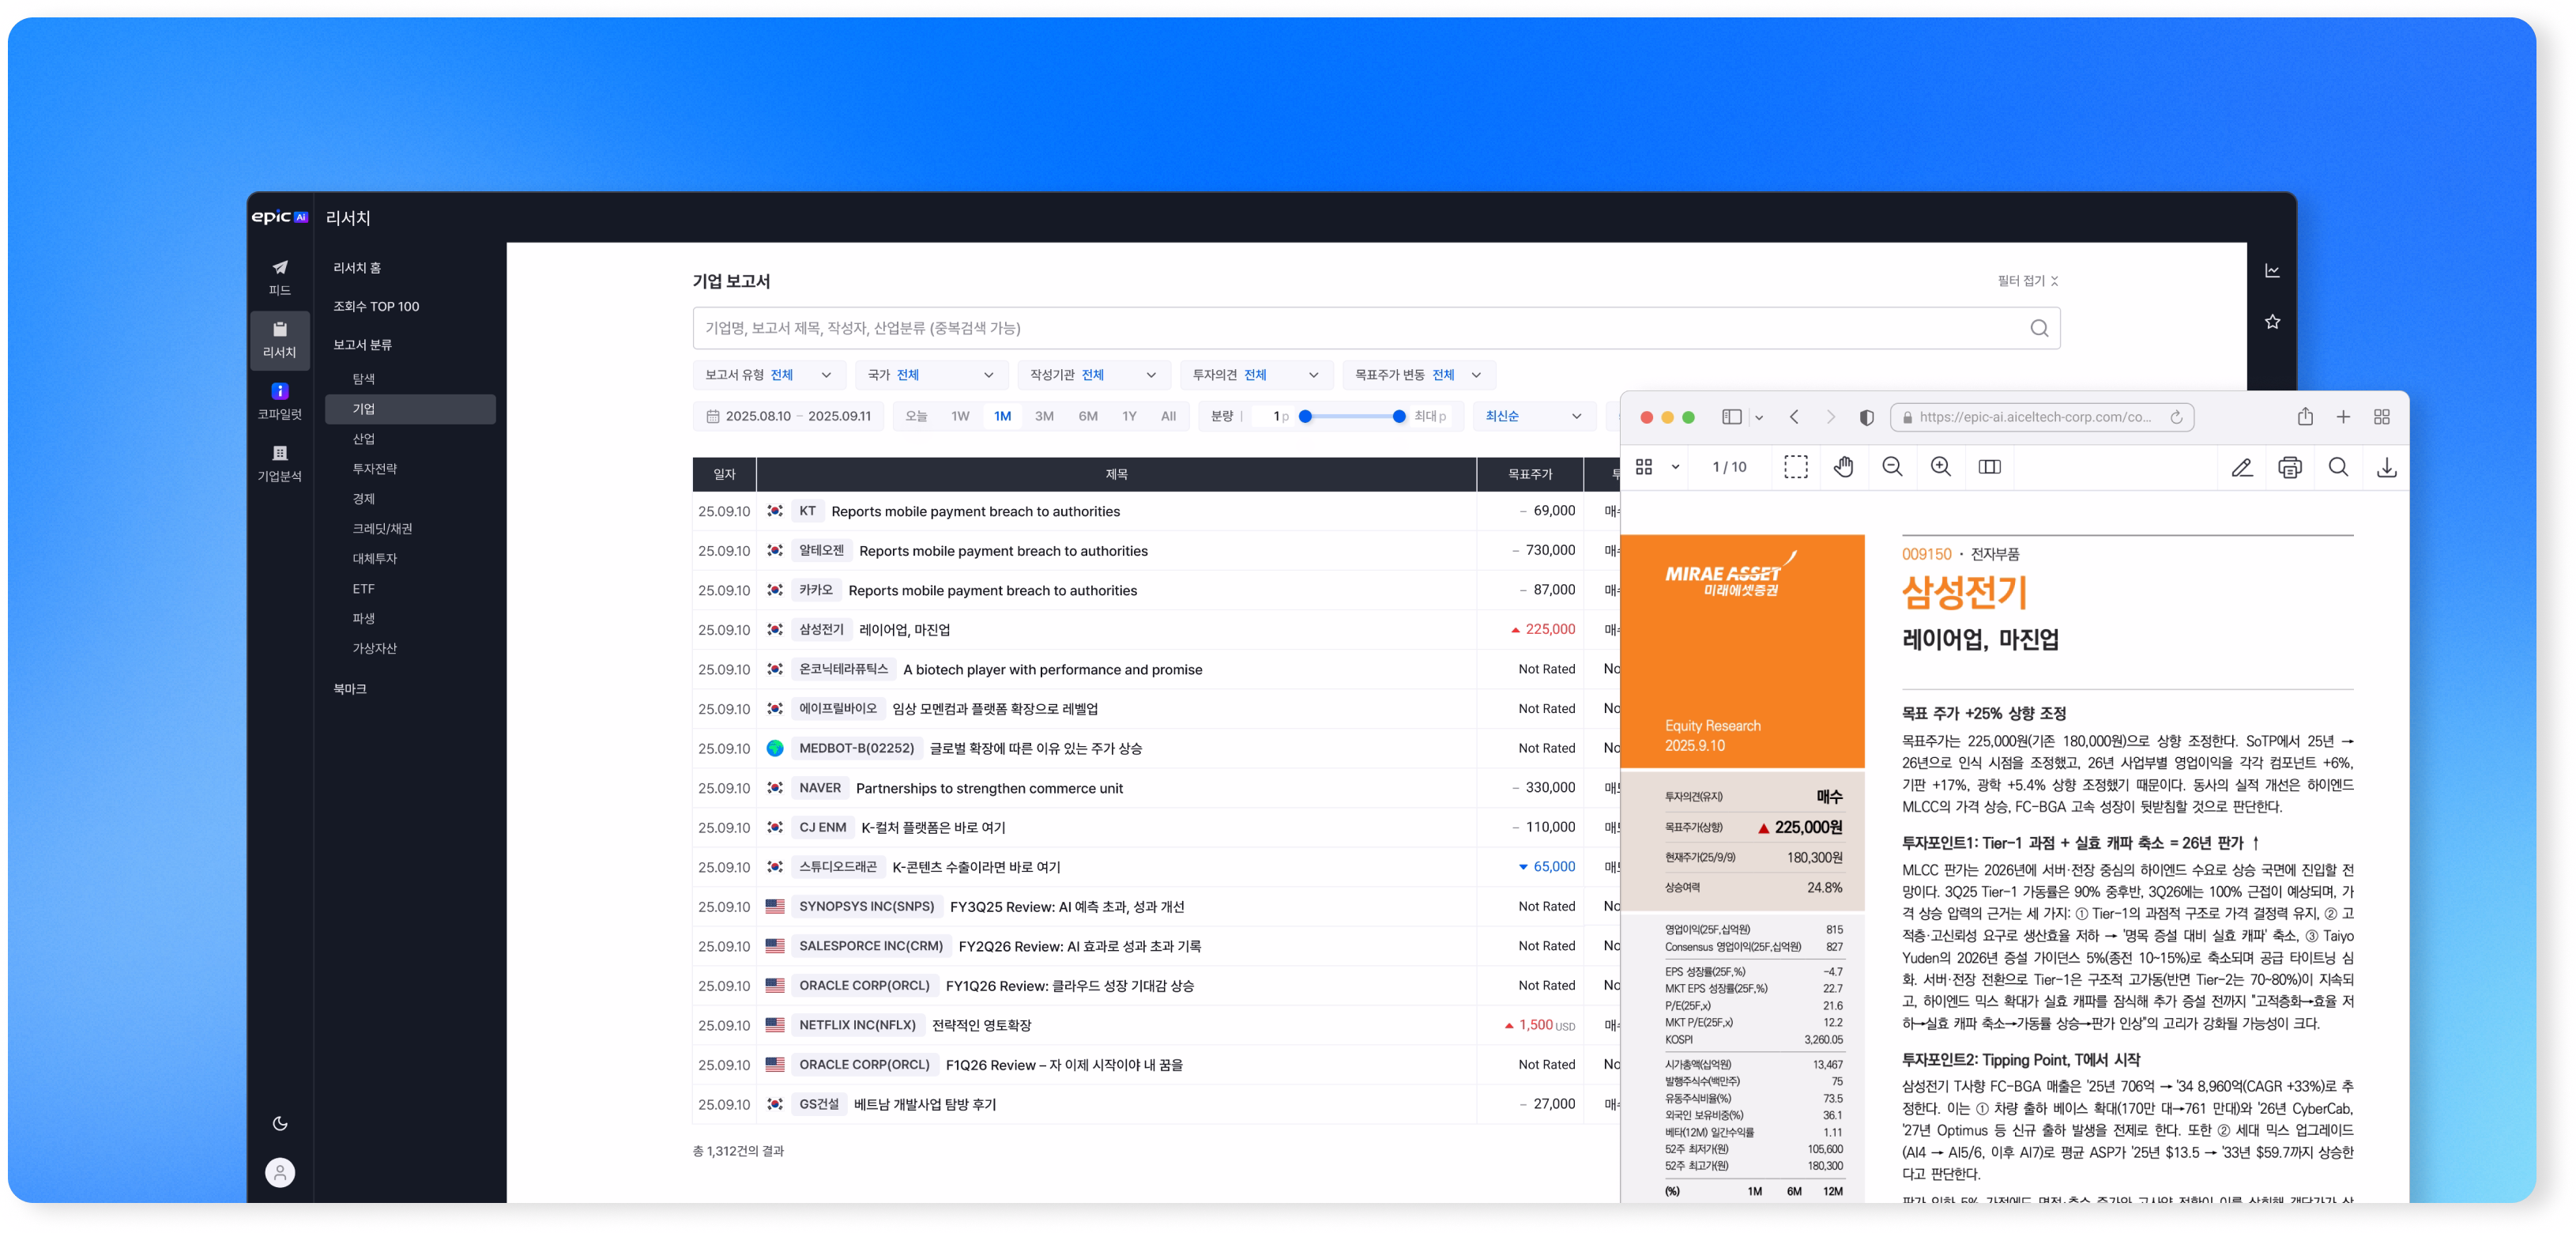This screenshot has width=2576, height=1233.
Task: Select the 3M time range option
Action: pos(1044,416)
